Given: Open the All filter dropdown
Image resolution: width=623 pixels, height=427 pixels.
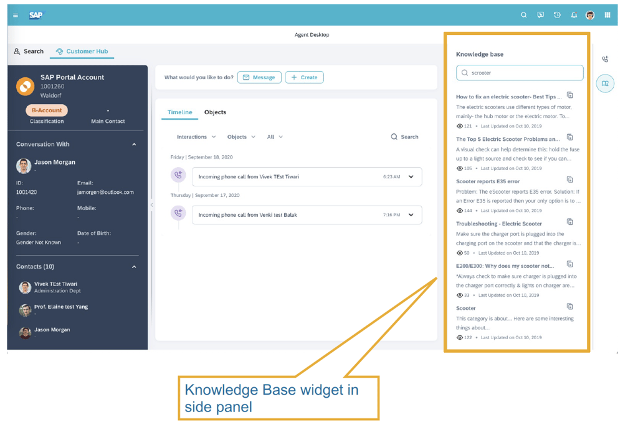Looking at the screenshot, I should coord(275,137).
